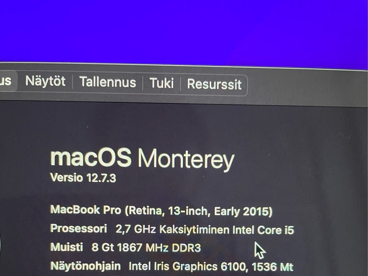Click the 2,7 GHz Intel Core i5 value
The image size is (368, 276).
205,230
